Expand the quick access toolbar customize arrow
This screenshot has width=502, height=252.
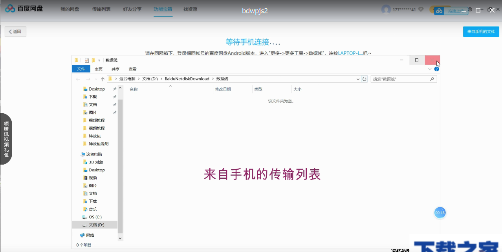click(x=99, y=60)
